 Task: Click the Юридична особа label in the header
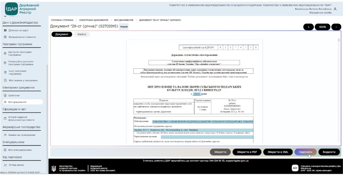320,13
